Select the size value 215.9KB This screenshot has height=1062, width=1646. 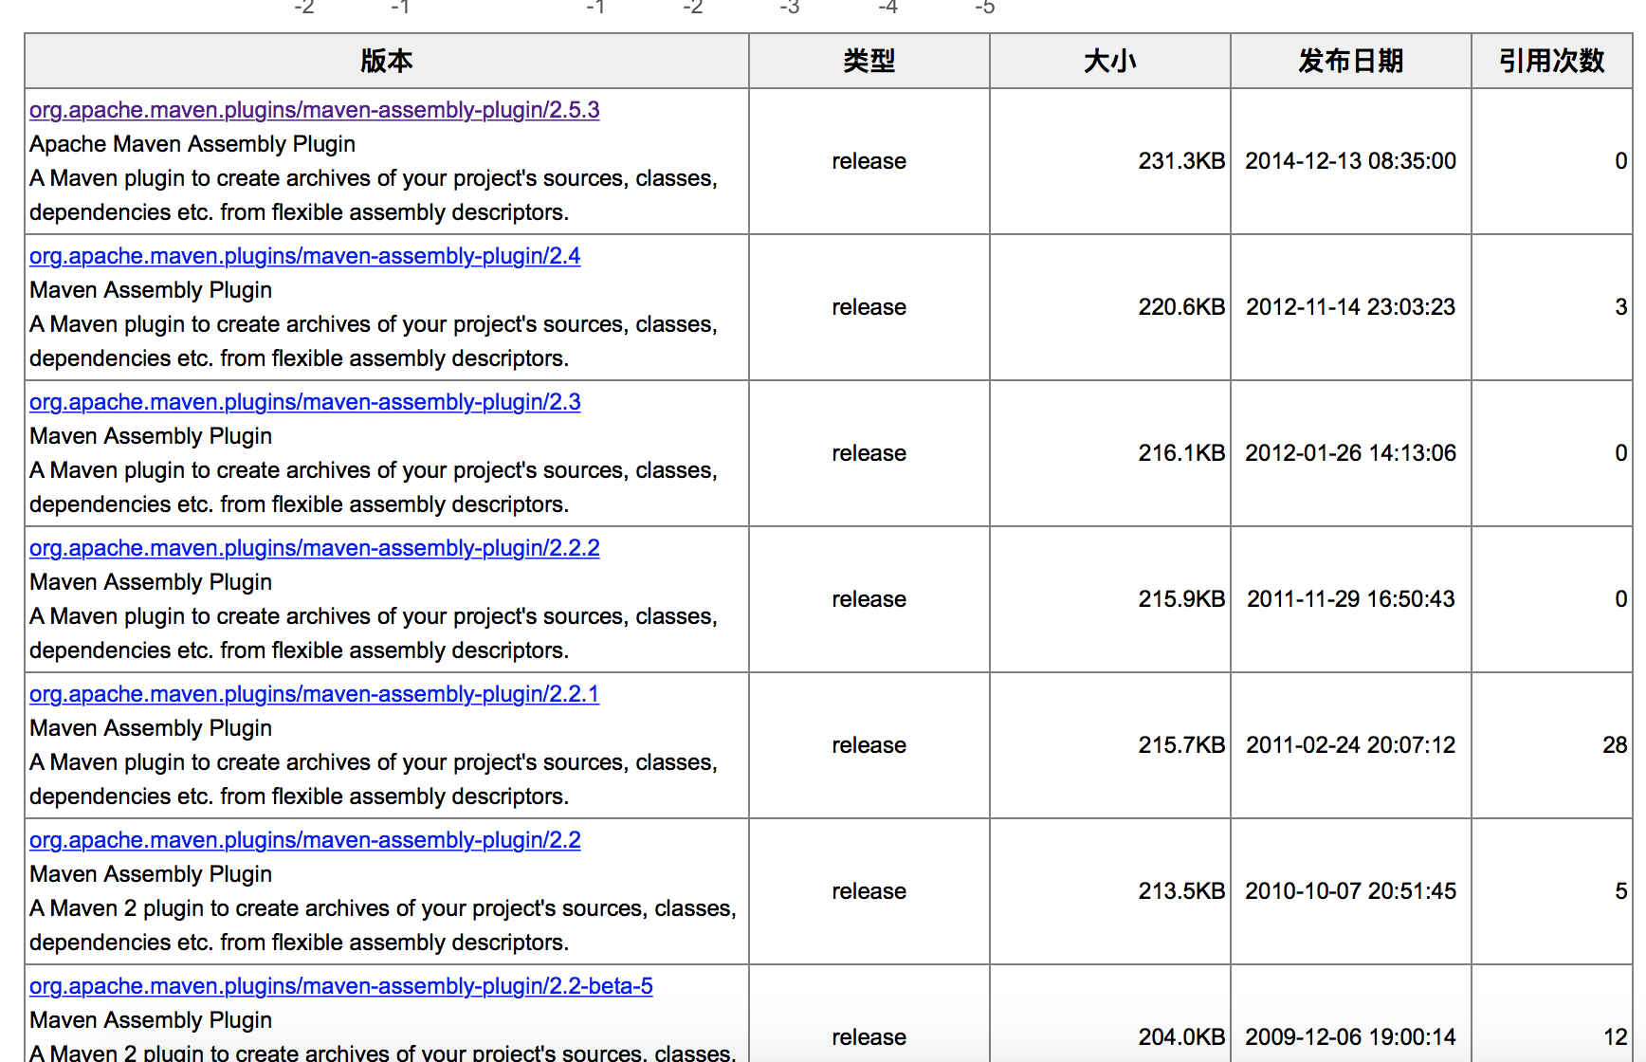1181,599
